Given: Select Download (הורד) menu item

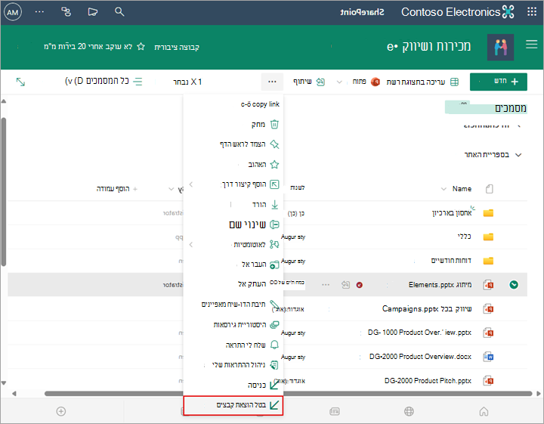Looking at the screenshot, I should (x=233, y=204).
